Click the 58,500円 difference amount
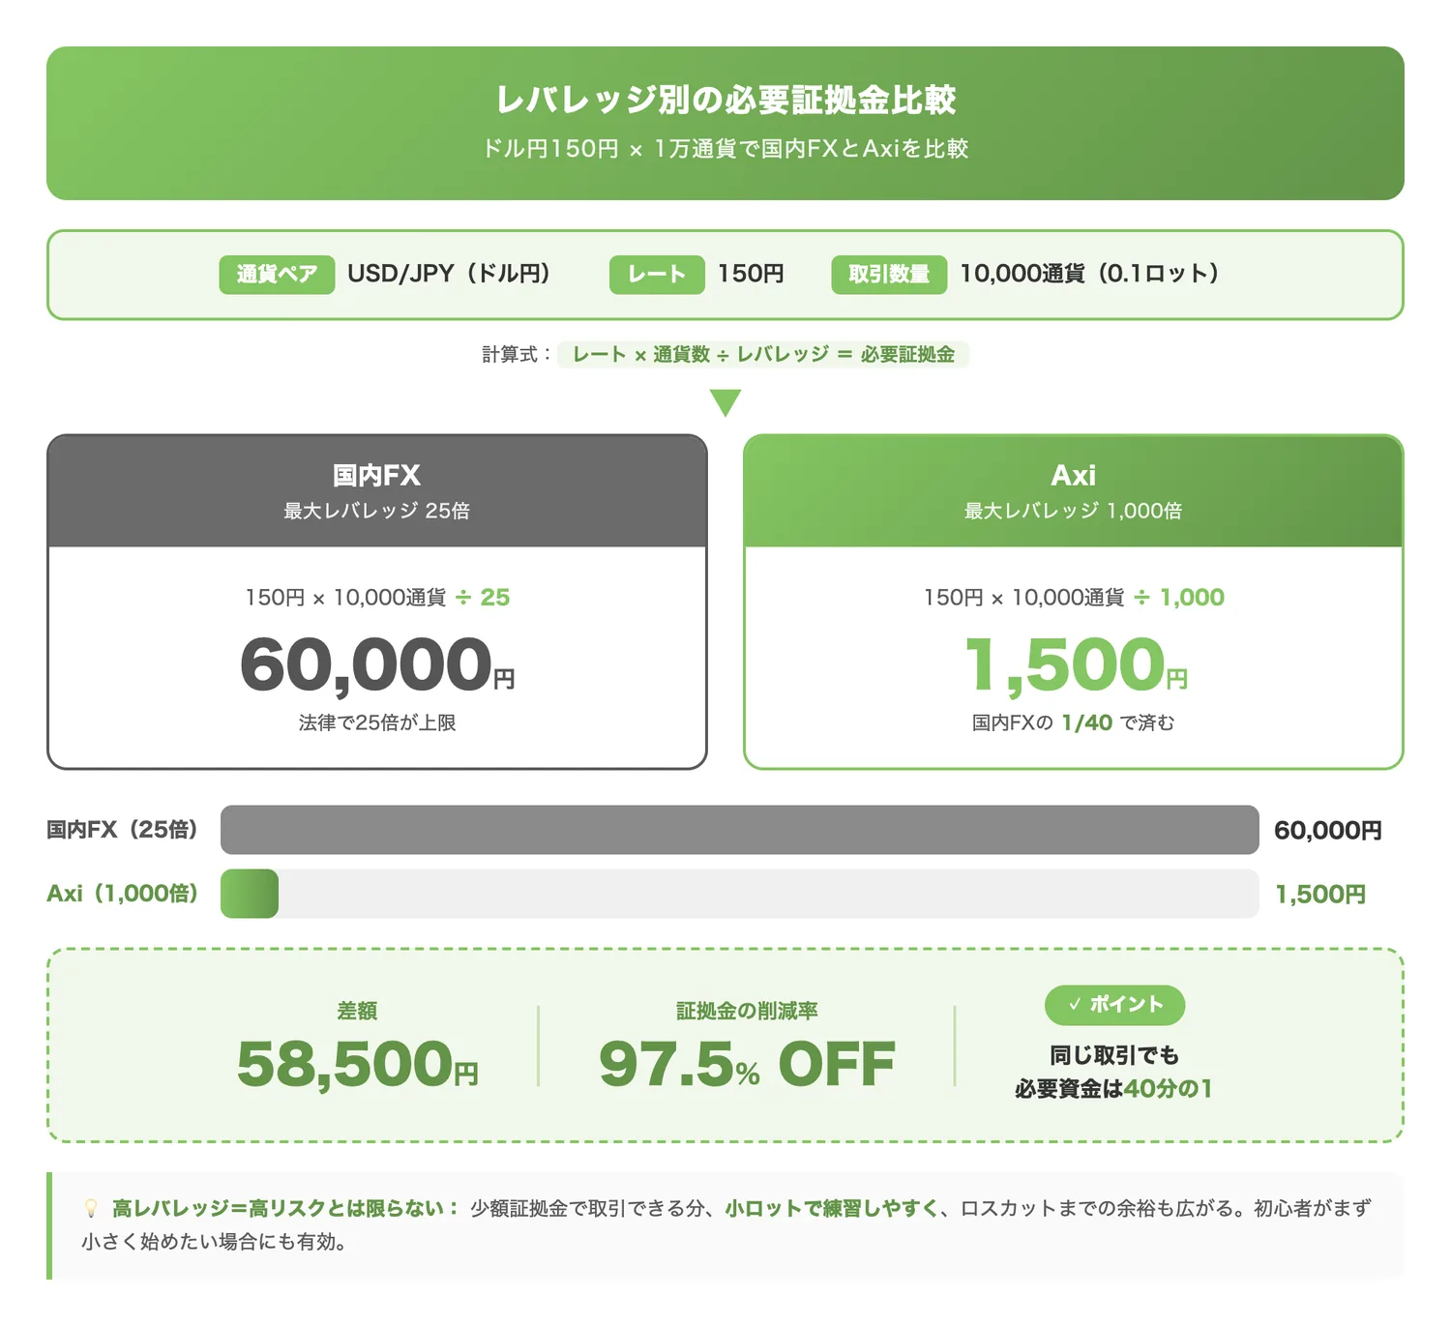 tap(357, 1064)
